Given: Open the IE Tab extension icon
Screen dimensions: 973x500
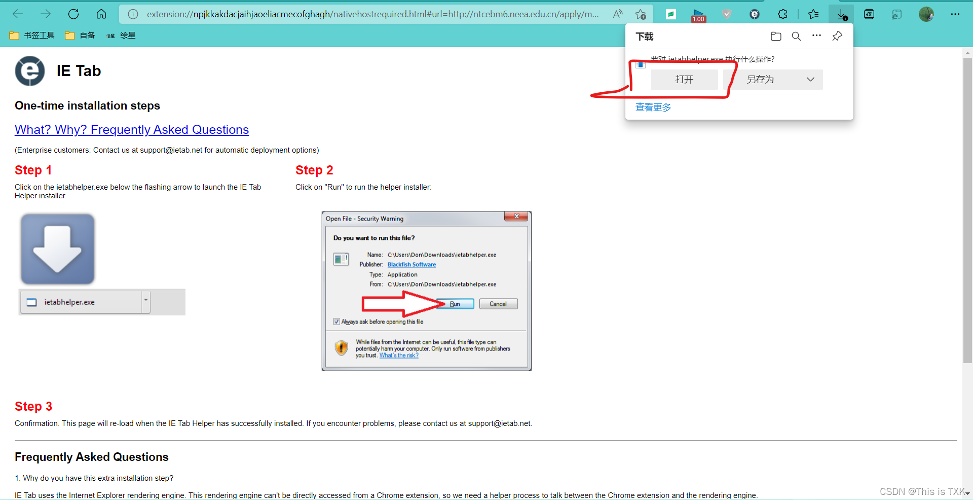Looking at the screenshot, I should point(755,14).
